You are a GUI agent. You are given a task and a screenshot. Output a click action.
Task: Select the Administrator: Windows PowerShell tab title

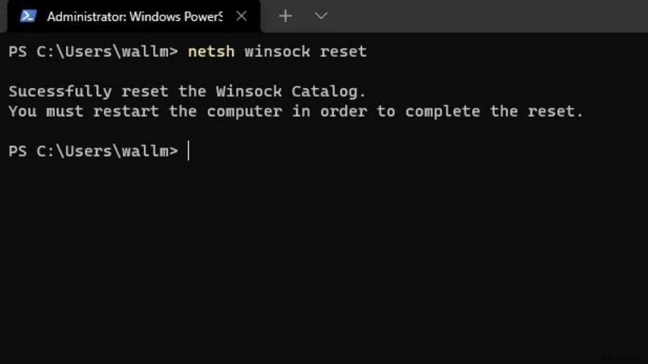point(134,16)
